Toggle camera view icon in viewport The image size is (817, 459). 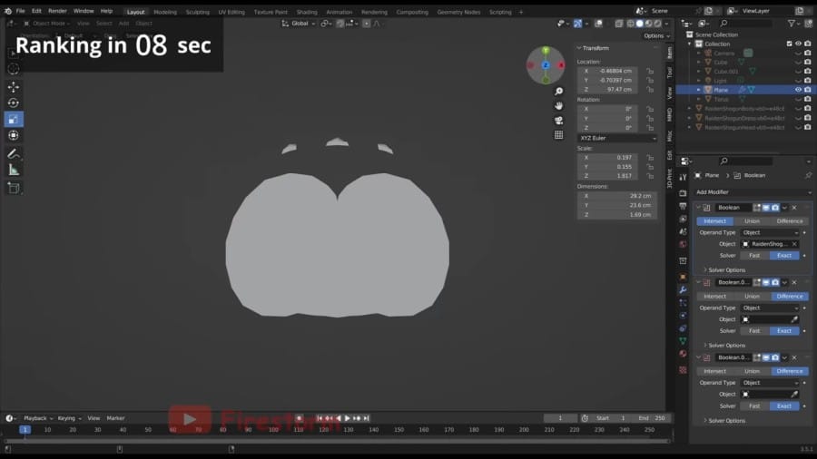[558, 121]
